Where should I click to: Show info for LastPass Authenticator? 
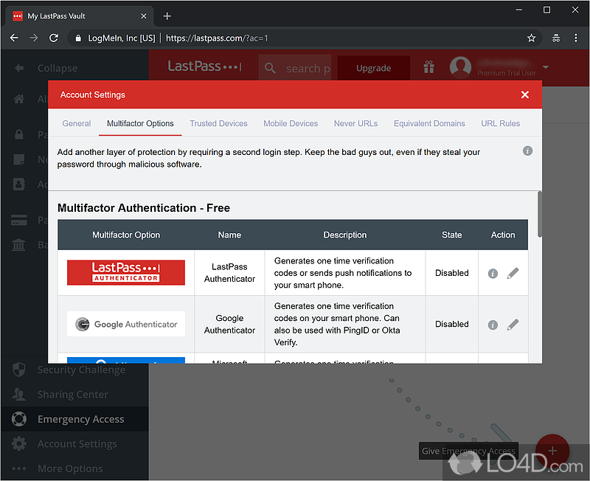[x=493, y=273]
